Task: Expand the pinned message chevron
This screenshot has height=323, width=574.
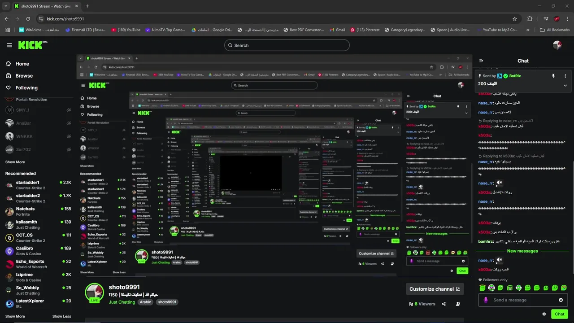Action: point(565,85)
